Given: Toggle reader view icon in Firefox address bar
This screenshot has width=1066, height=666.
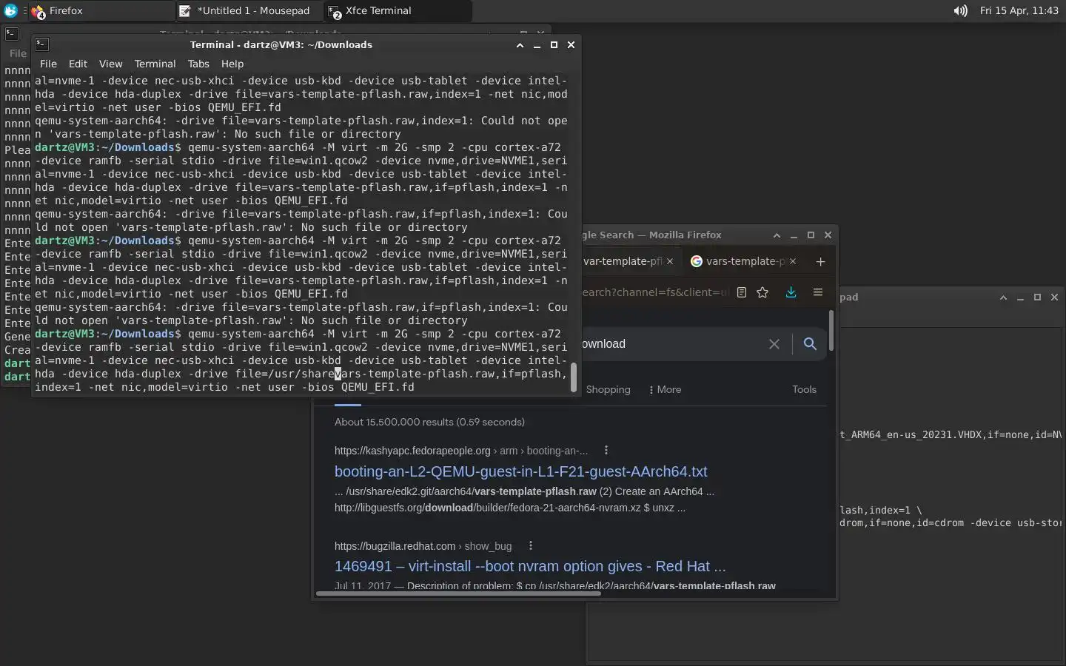Looking at the screenshot, I should coord(741,292).
